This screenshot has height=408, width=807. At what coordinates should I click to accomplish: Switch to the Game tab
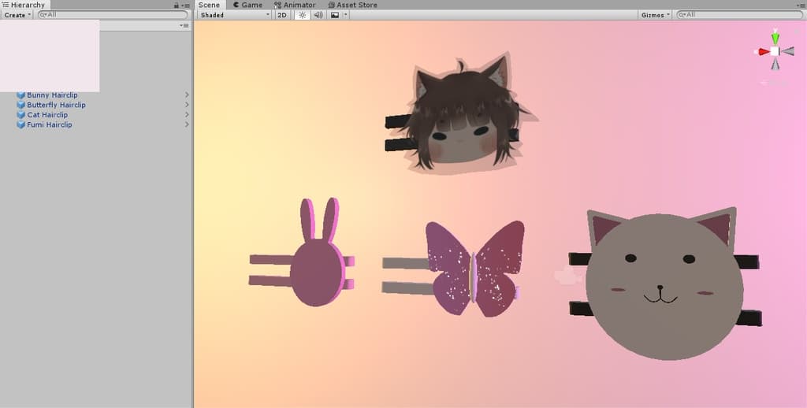point(247,5)
